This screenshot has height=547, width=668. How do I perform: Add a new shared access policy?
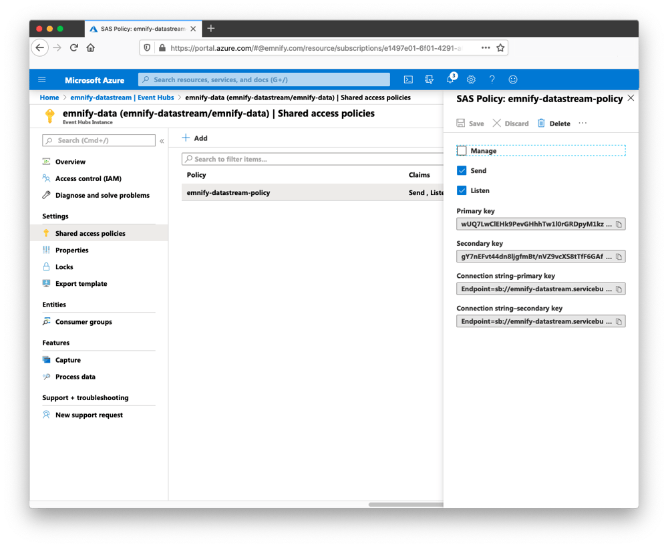[x=195, y=138]
